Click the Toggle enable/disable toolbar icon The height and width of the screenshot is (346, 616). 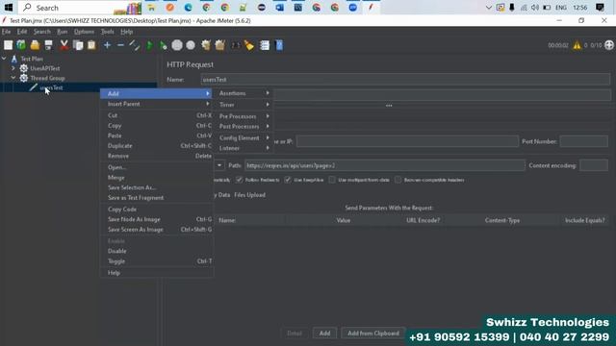point(135,45)
